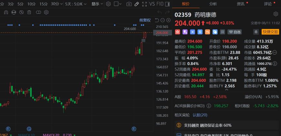Image resolution: width=281 pixels, height=136 pixels.
Task: Click the 溢价(H/A) +5.95% value
Action: click(272, 97)
